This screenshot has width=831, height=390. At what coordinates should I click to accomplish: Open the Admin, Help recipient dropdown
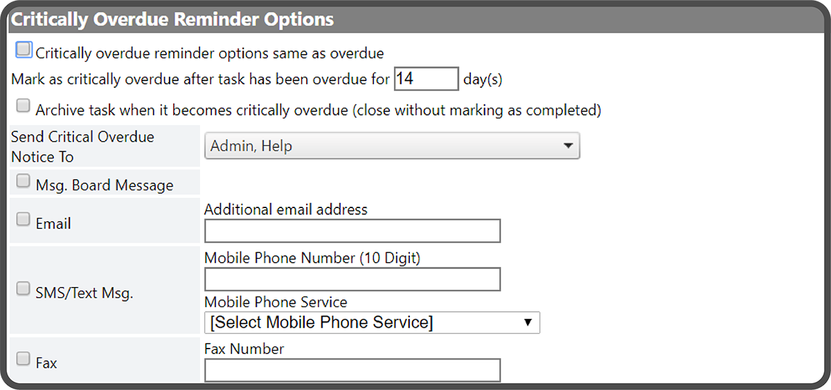point(392,147)
